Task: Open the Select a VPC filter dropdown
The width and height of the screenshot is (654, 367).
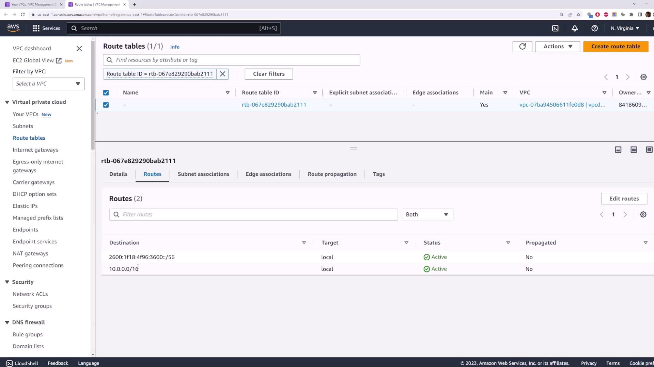Action: coord(48,84)
